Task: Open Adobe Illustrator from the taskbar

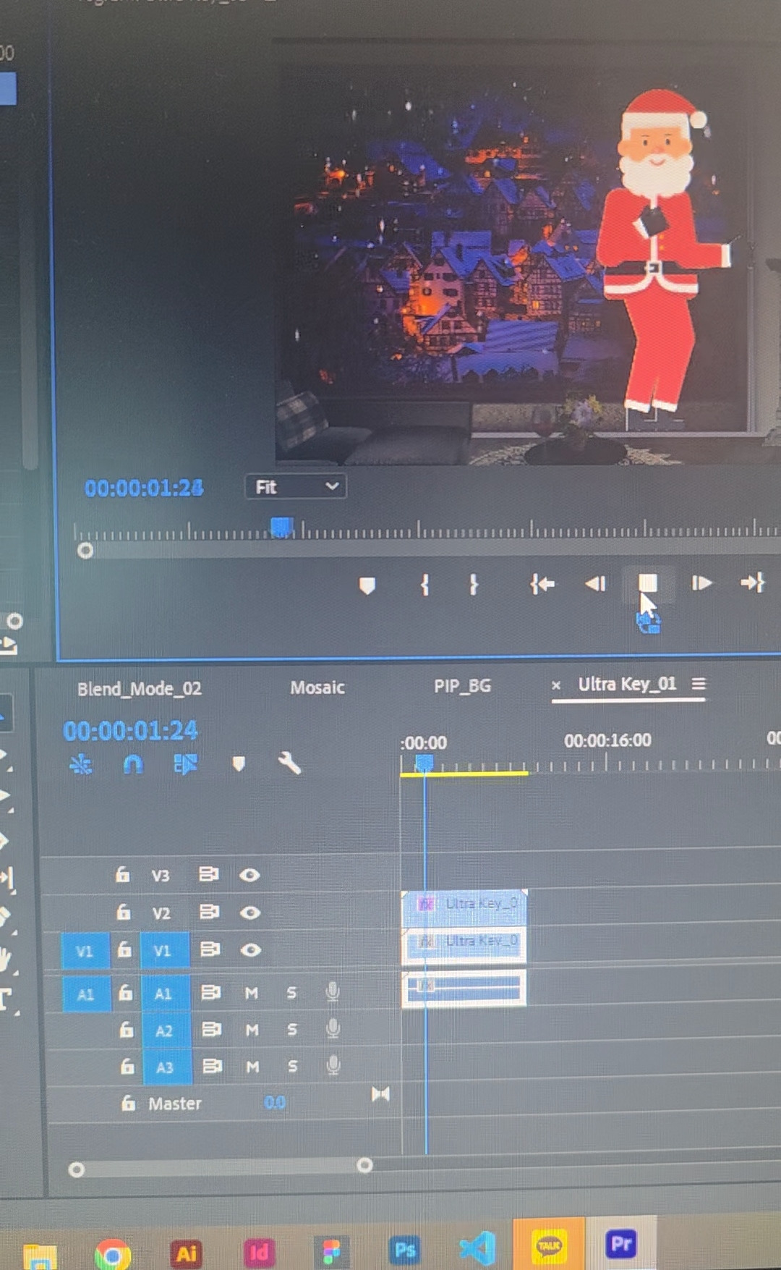Action: pyautogui.click(x=187, y=1253)
